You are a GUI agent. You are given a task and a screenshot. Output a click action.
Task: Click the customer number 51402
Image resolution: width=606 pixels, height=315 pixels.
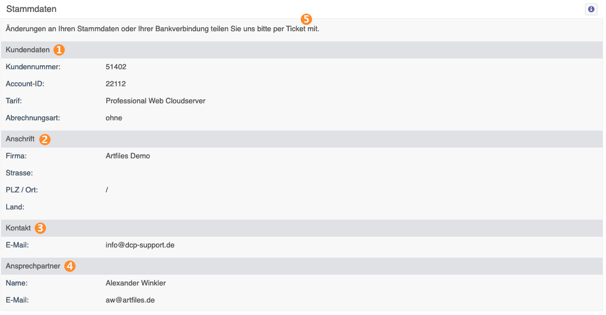(x=116, y=67)
